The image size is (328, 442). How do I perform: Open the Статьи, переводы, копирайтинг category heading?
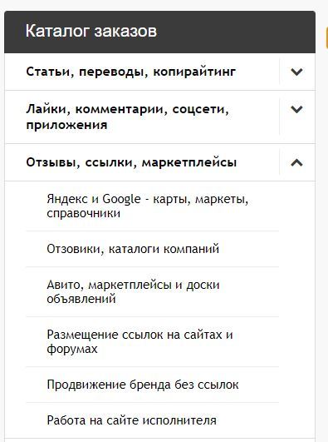click(131, 72)
